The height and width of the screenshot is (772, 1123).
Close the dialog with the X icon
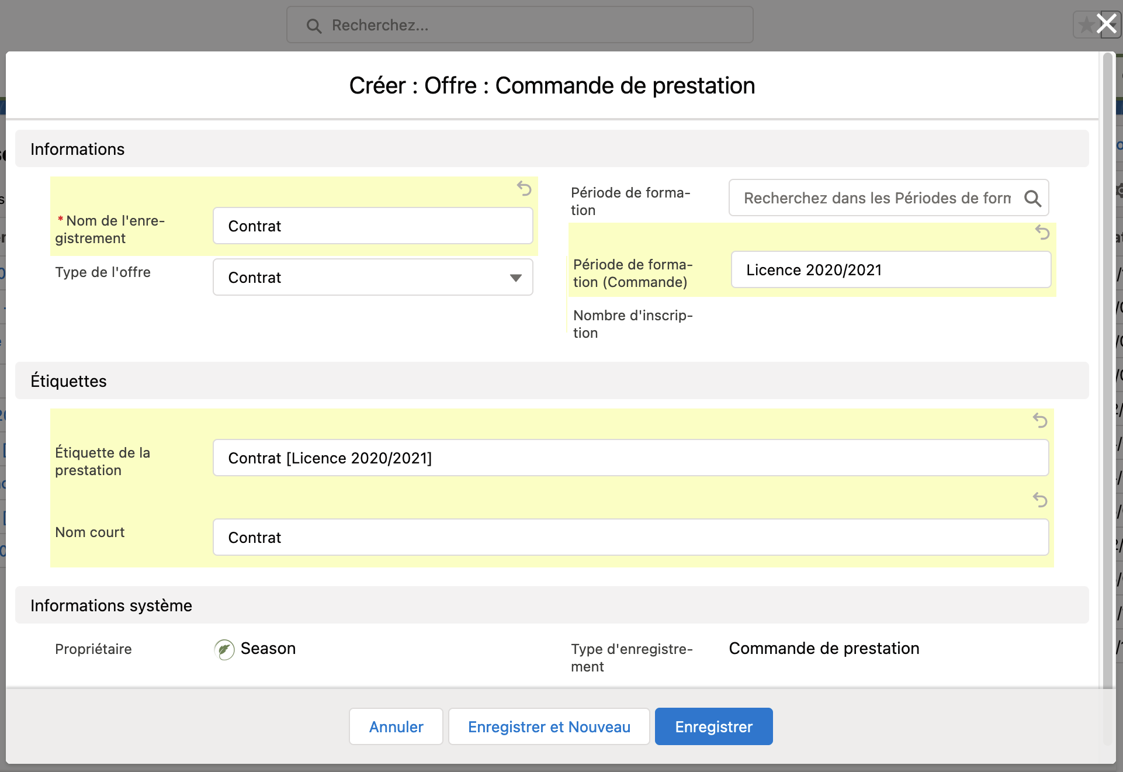point(1106,24)
